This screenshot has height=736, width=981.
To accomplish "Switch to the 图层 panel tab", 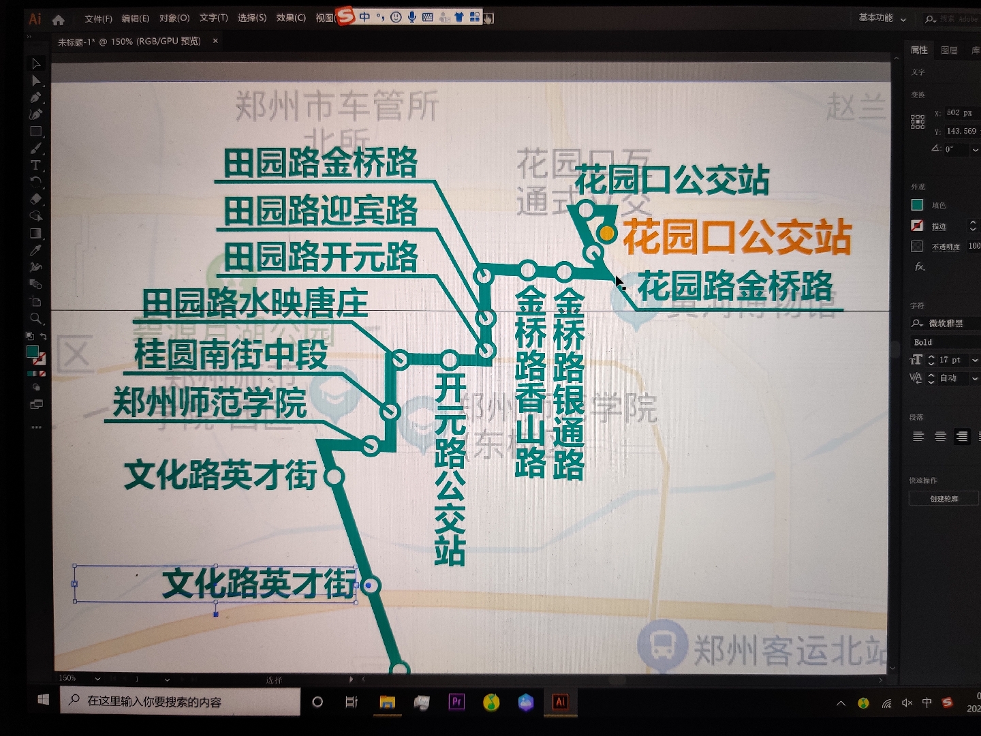I will (x=949, y=50).
